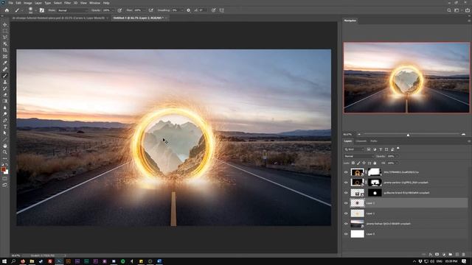Open the Smoothing value dropdown
This screenshot has height=265, width=472.
click(181, 10)
